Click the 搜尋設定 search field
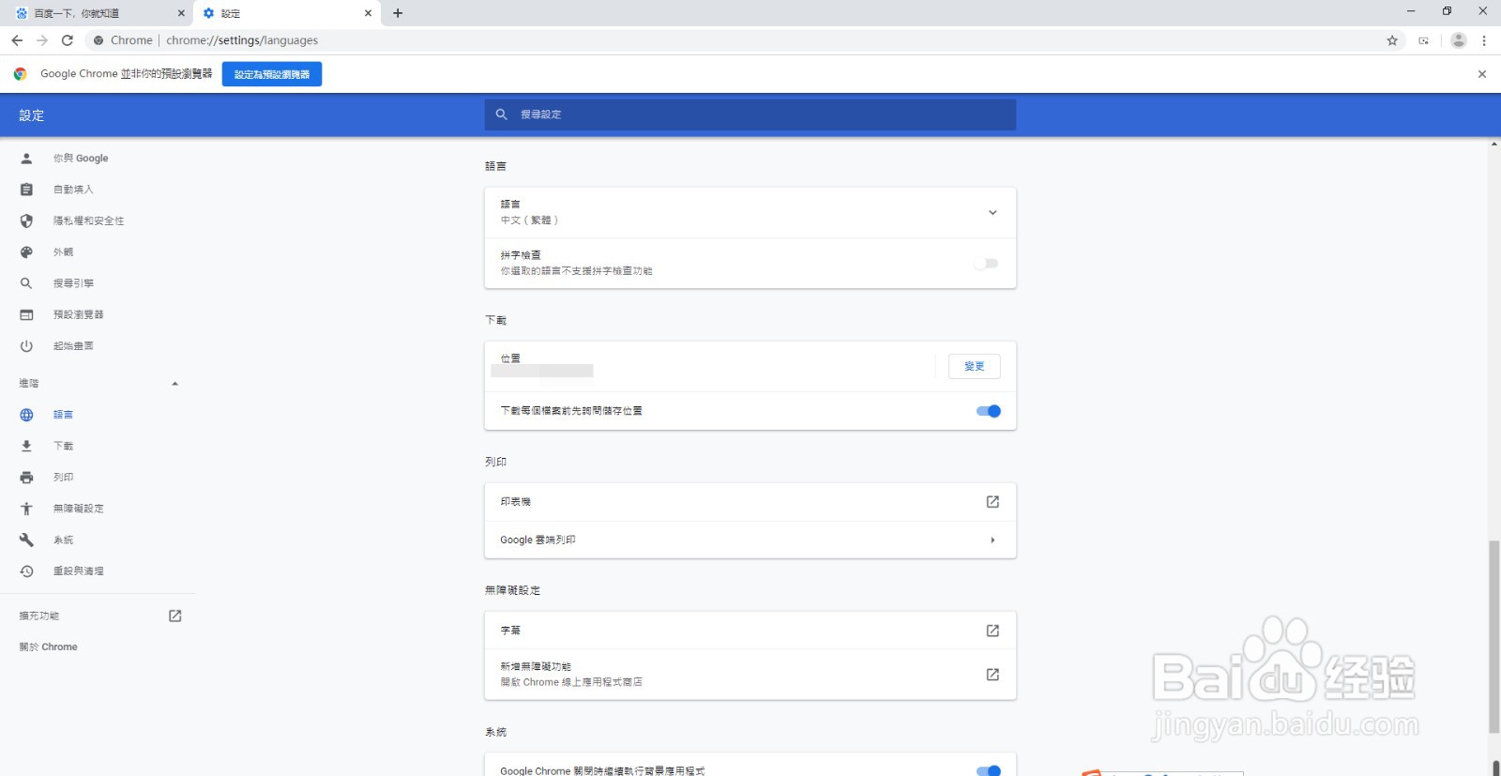This screenshot has height=776, width=1501. (x=750, y=114)
